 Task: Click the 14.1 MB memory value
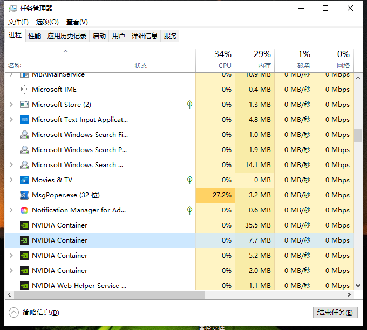(x=257, y=165)
